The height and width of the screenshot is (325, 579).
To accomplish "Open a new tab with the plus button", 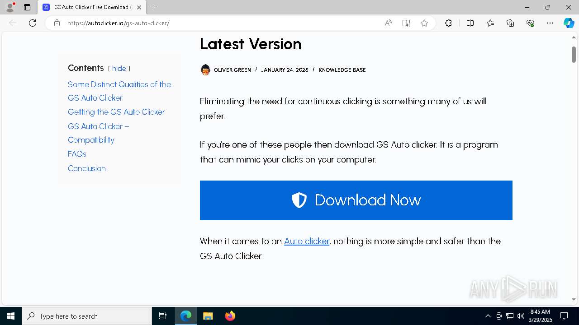I will coord(154,7).
